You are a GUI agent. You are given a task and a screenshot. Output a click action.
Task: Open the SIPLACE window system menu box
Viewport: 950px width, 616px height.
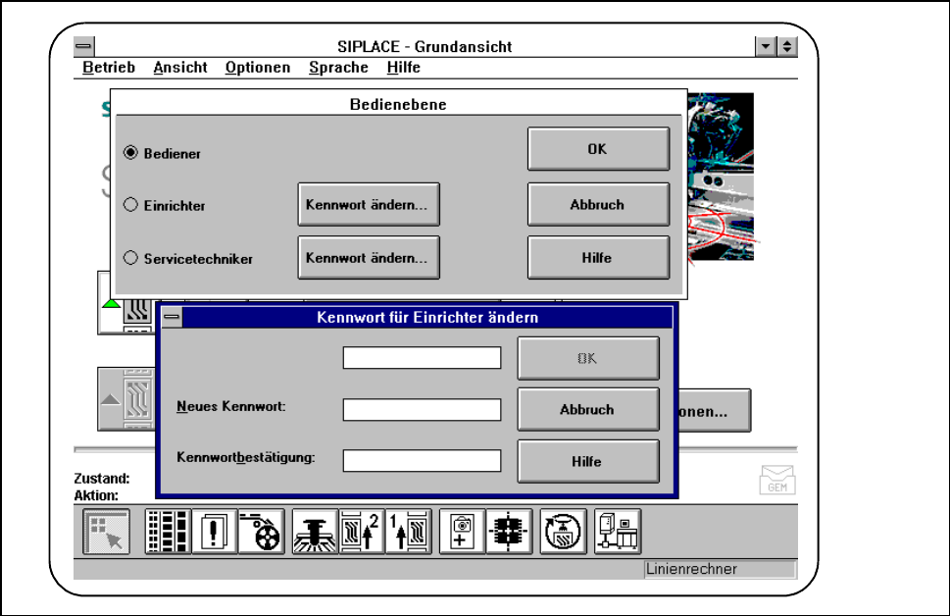(x=83, y=46)
